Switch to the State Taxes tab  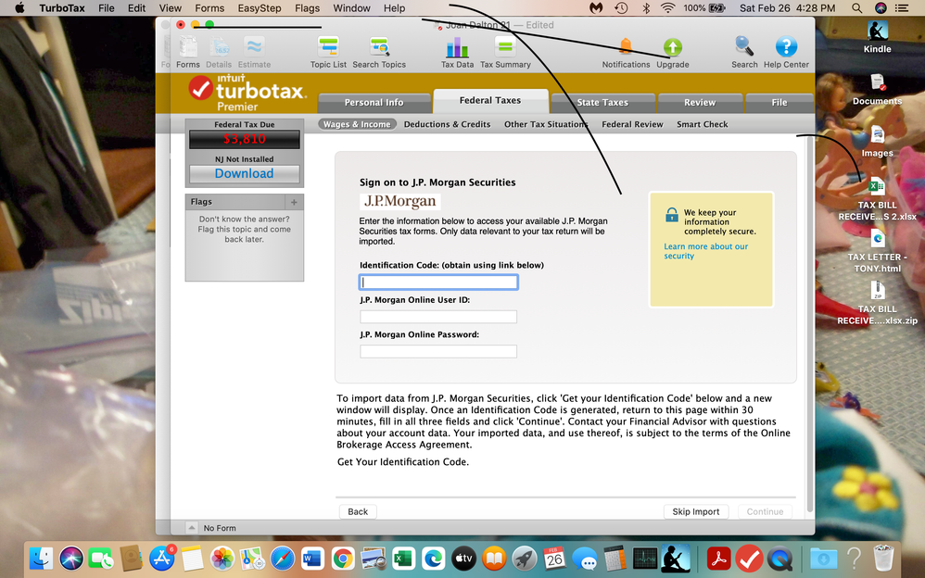[x=602, y=103]
